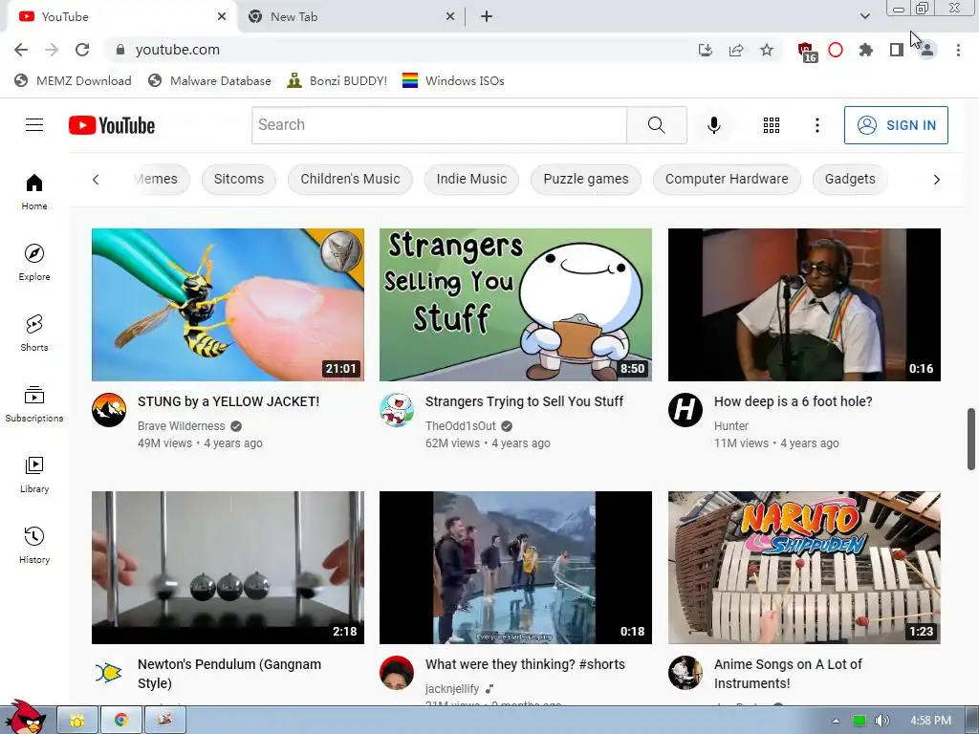Open jacknjellify channel avatar

click(397, 673)
